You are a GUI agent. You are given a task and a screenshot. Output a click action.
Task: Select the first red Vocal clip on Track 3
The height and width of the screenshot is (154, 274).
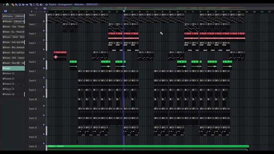click(x=112, y=37)
